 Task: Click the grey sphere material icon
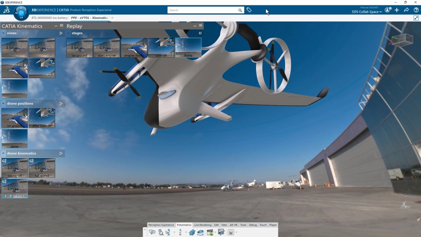(231, 232)
